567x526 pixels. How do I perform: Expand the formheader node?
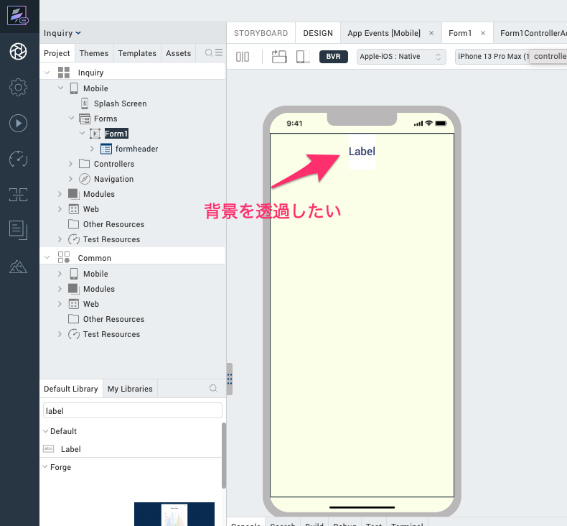(92, 149)
